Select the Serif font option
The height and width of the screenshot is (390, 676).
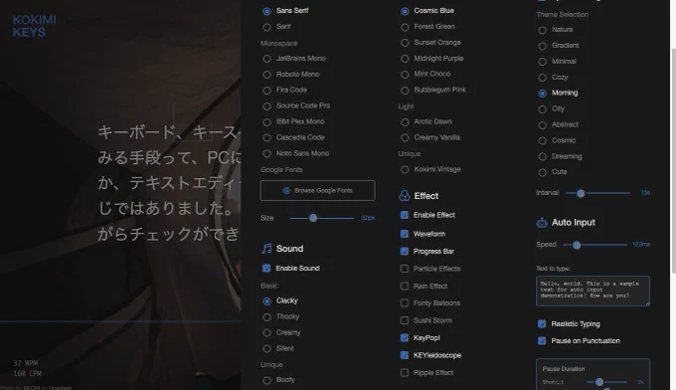click(266, 27)
